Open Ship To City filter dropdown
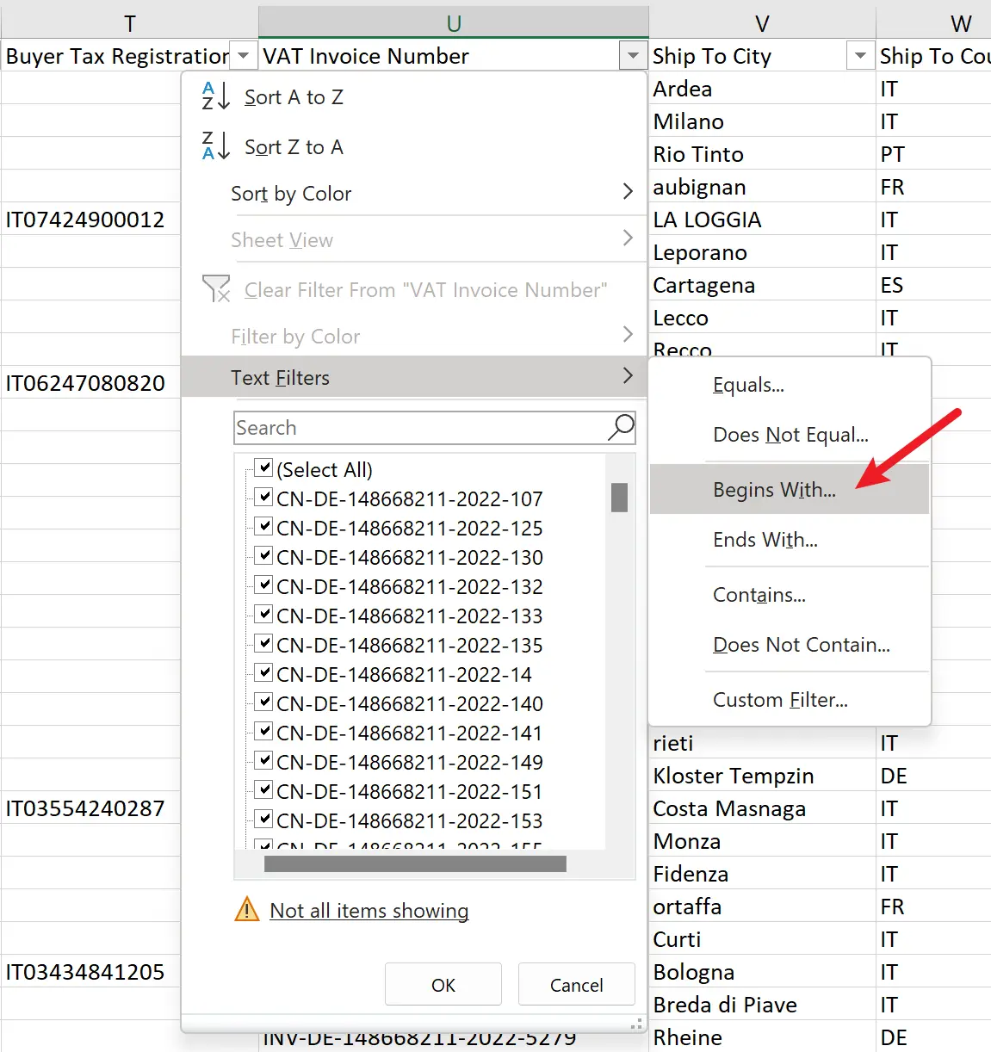This screenshot has width=991, height=1052. click(x=859, y=56)
